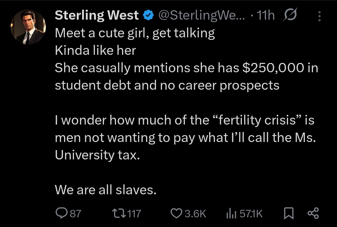Click the "fertility crisis" paragraph text
Screen dimensions: 337x227
click(x=185, y=137)
